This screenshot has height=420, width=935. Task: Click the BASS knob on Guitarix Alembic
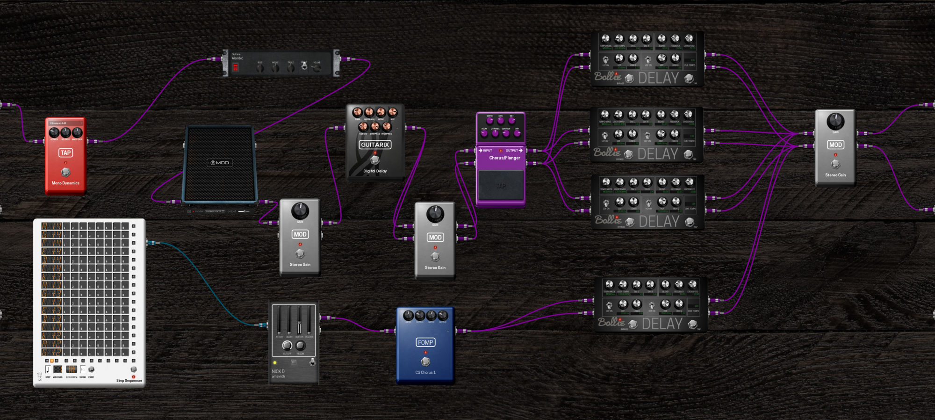tap(260, 68)
